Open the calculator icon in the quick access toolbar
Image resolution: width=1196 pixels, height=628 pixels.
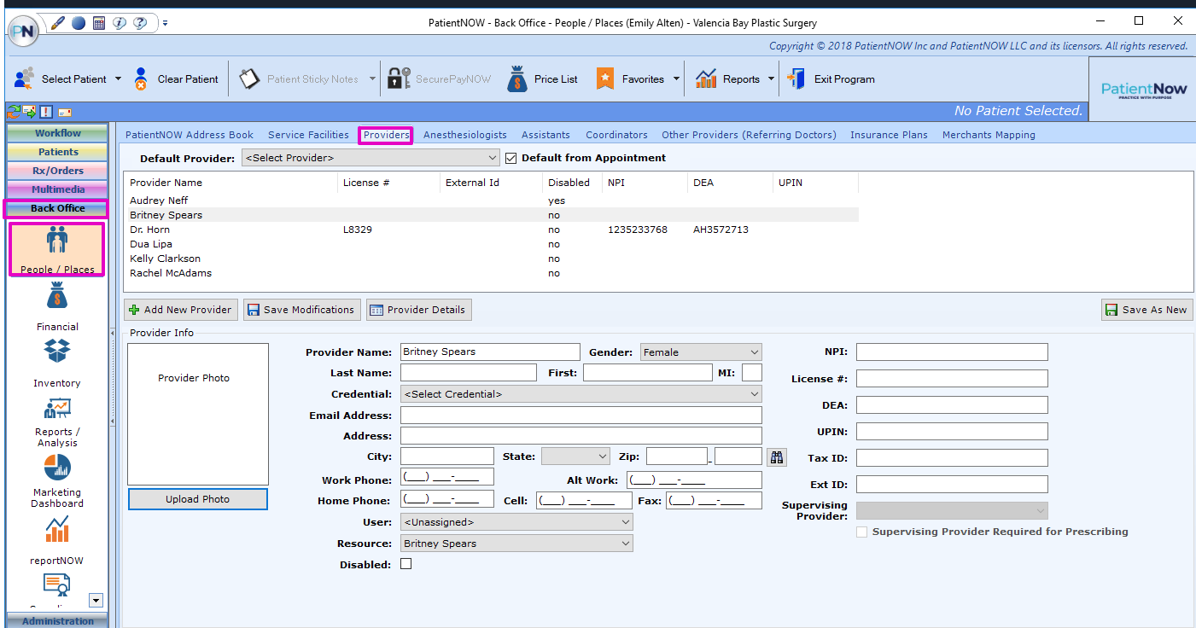click(98, 23)
